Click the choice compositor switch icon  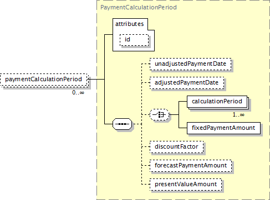coord(159,114)
